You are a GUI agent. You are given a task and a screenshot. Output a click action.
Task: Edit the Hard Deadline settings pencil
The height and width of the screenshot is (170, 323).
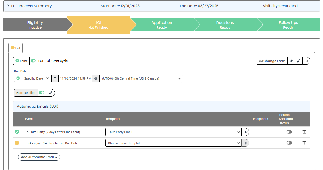(x=51, y=93)
